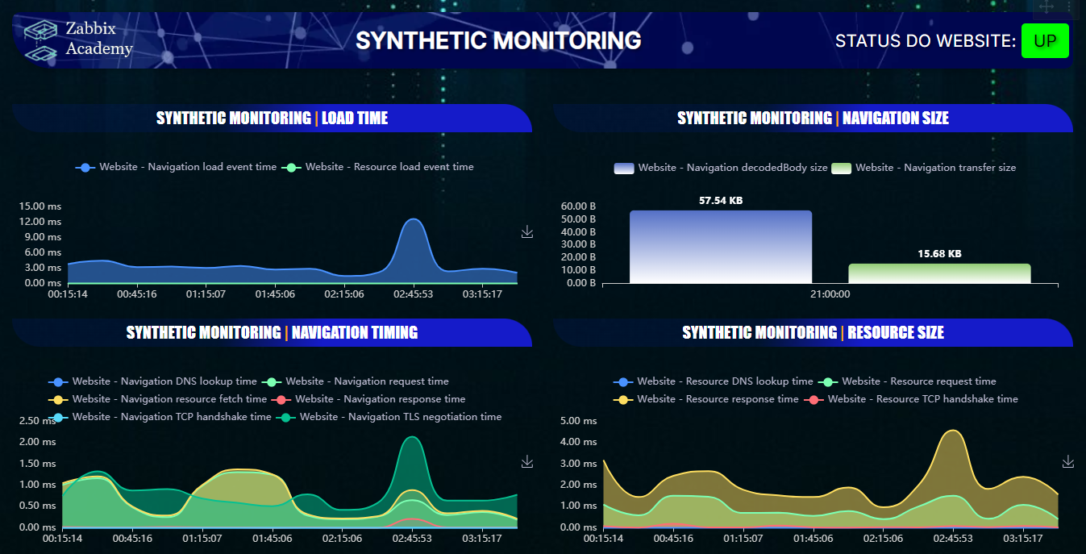The height and width of the screenshot is (554, 1086).
Task: Toggle Navigation TCP handshake time series
Action: click(x=160, y=417)
